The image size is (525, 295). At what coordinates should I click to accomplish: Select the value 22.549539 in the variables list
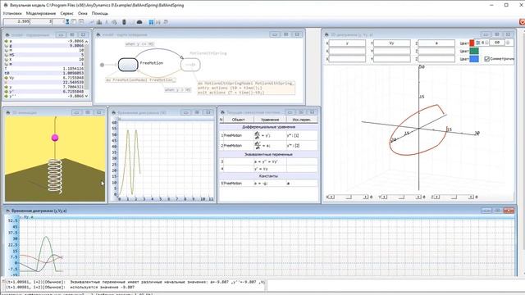(73, 82)
